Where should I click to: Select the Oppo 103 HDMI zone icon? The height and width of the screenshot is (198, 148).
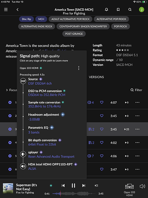click(129, 187)
